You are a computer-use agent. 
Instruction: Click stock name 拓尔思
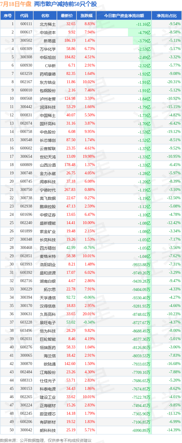click(x=50, y=290)
